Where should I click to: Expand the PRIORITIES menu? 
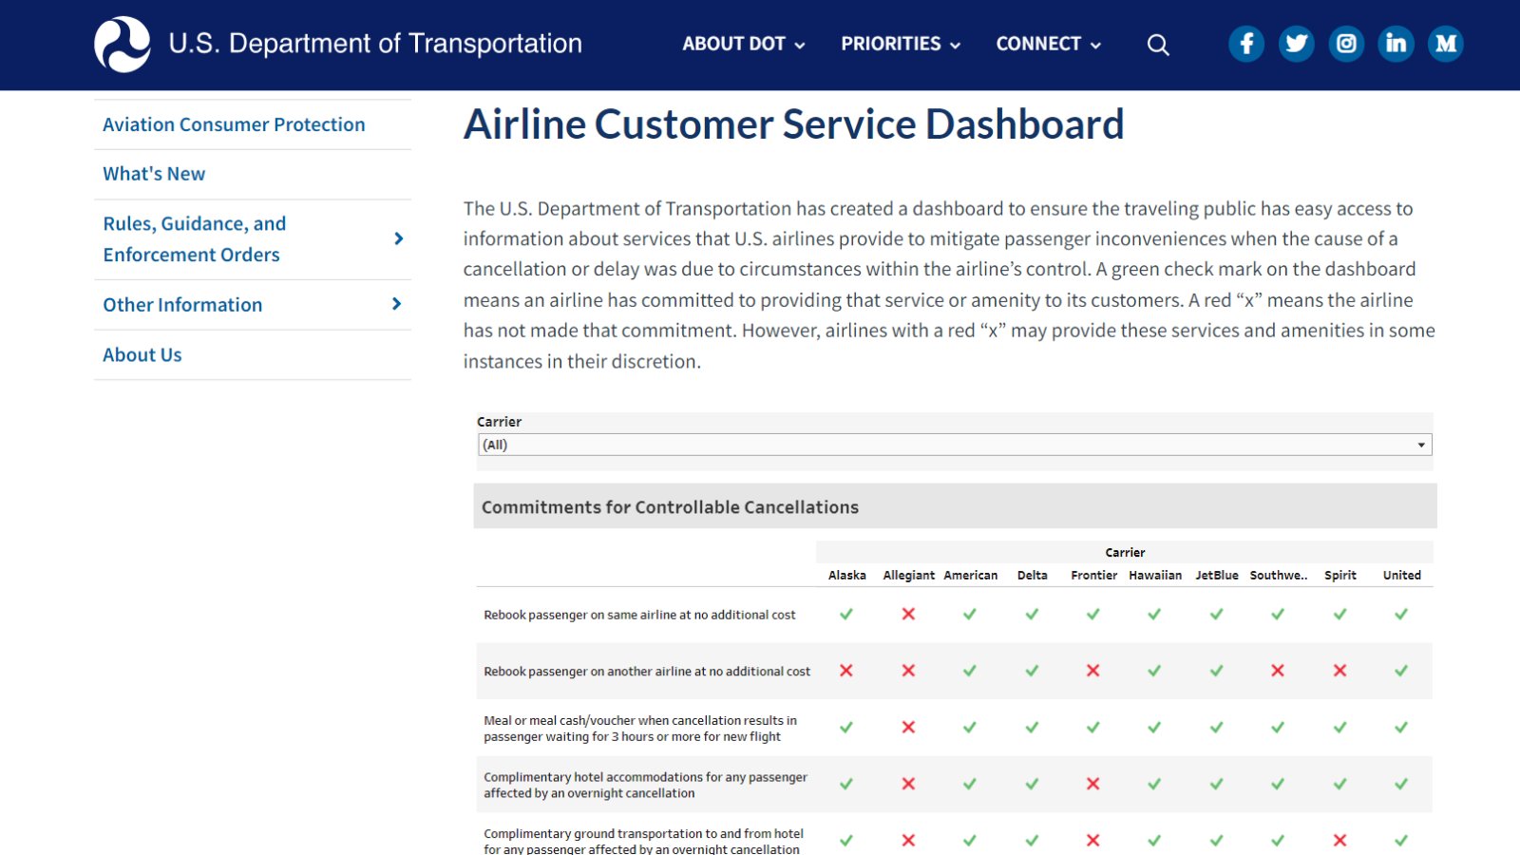click(x=901, y=44)
